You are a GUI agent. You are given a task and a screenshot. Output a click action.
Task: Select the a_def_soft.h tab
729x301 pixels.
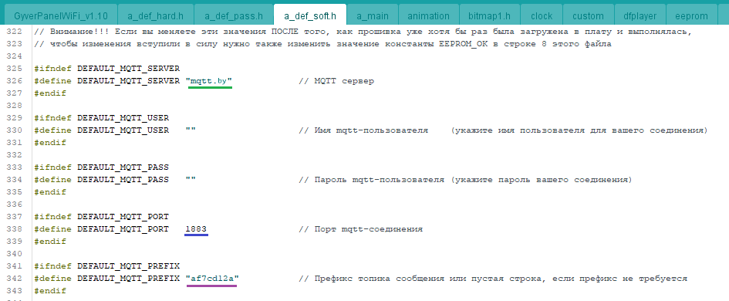310,15
